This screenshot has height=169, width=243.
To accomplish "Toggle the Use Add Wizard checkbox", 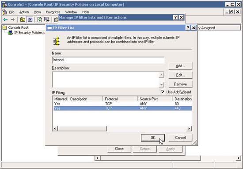I will click(163, 92).
